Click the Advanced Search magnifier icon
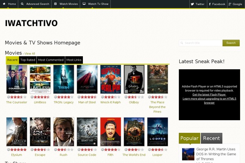 click(x=22, y=4)
